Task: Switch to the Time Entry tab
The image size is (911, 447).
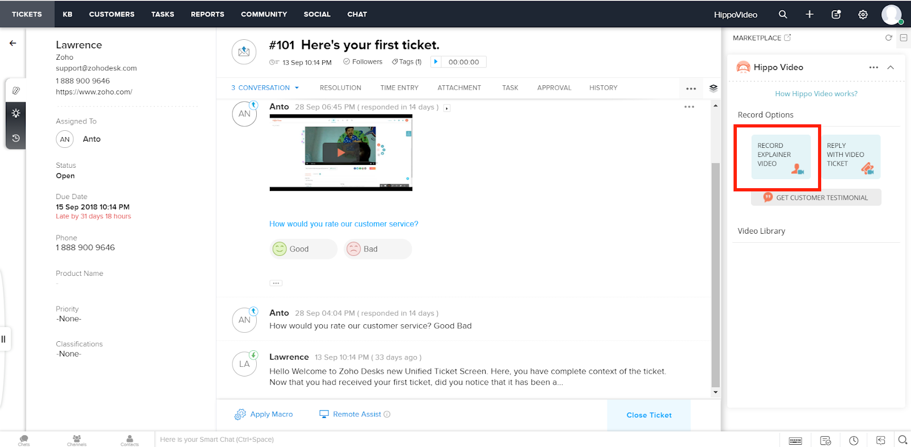Action: pyautogui.click(x=399, y=88)
